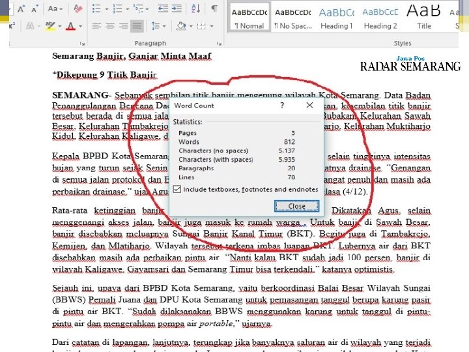Open the Change Case (Aa) menu
This screenshot has width=469, height=352.
point(55,9)
